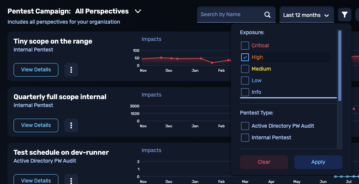View Details for Quarterly full scope internal
Screen dimensions: 359x184
36,125
